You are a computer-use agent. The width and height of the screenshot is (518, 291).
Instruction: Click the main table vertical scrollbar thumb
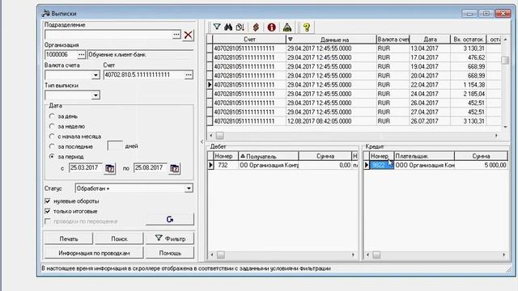tap(505, 61)
